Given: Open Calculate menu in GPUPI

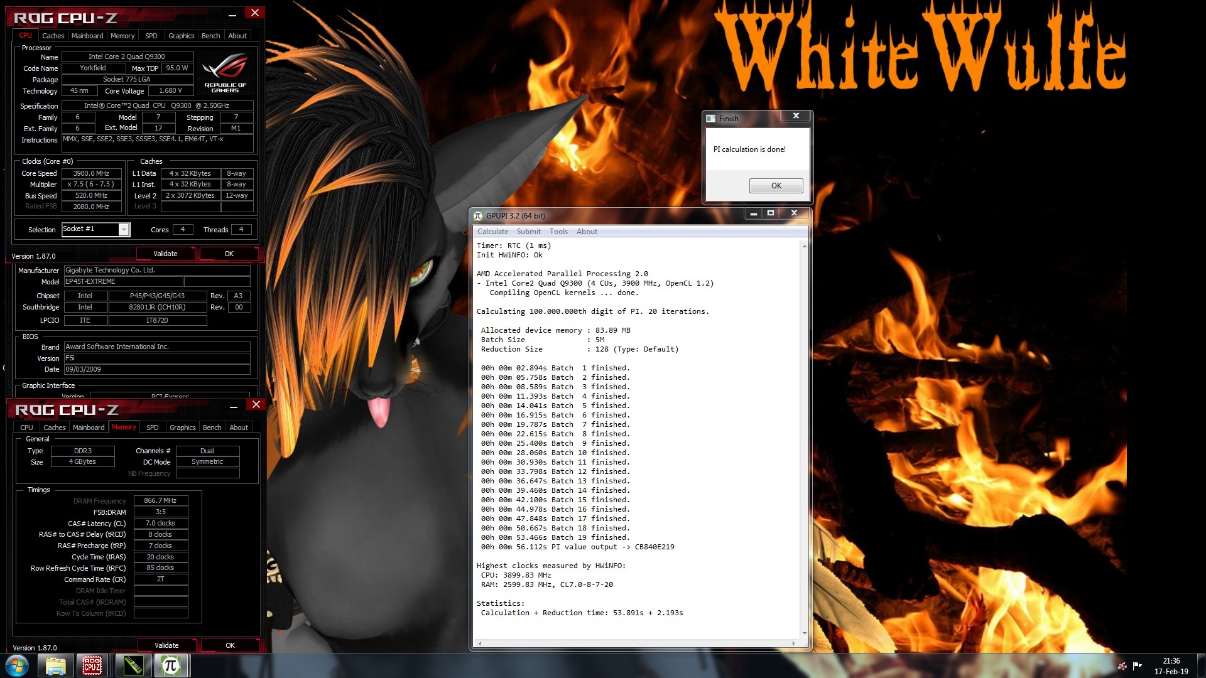Looking at the screenshot, I should [492, 232].
